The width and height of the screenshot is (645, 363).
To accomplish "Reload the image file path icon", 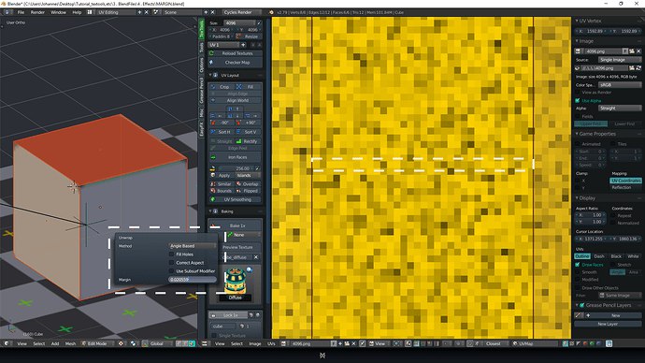I will tap(638, 68).
